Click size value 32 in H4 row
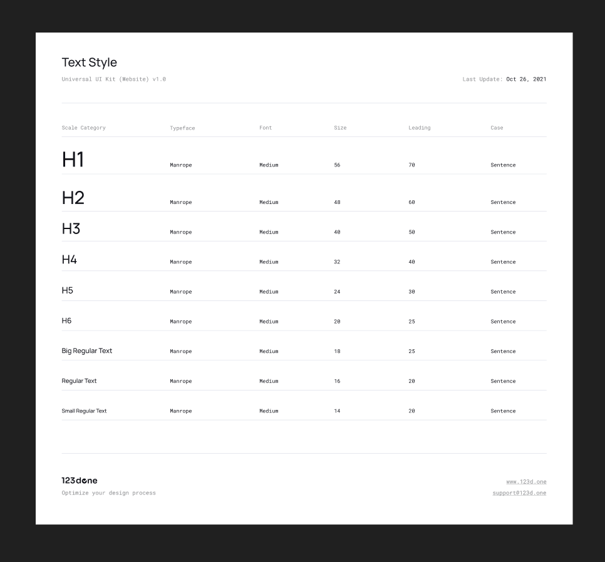 (x=337, y=262)
